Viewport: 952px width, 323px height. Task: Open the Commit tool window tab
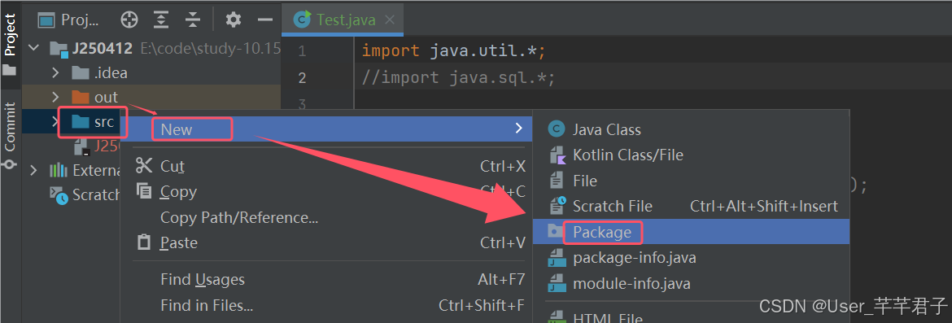click(x=11, y=135)
